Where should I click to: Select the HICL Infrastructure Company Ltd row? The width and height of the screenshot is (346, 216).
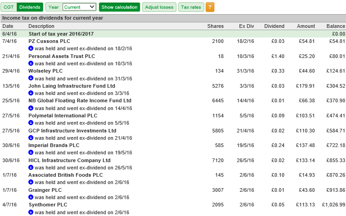pos(173,160)
